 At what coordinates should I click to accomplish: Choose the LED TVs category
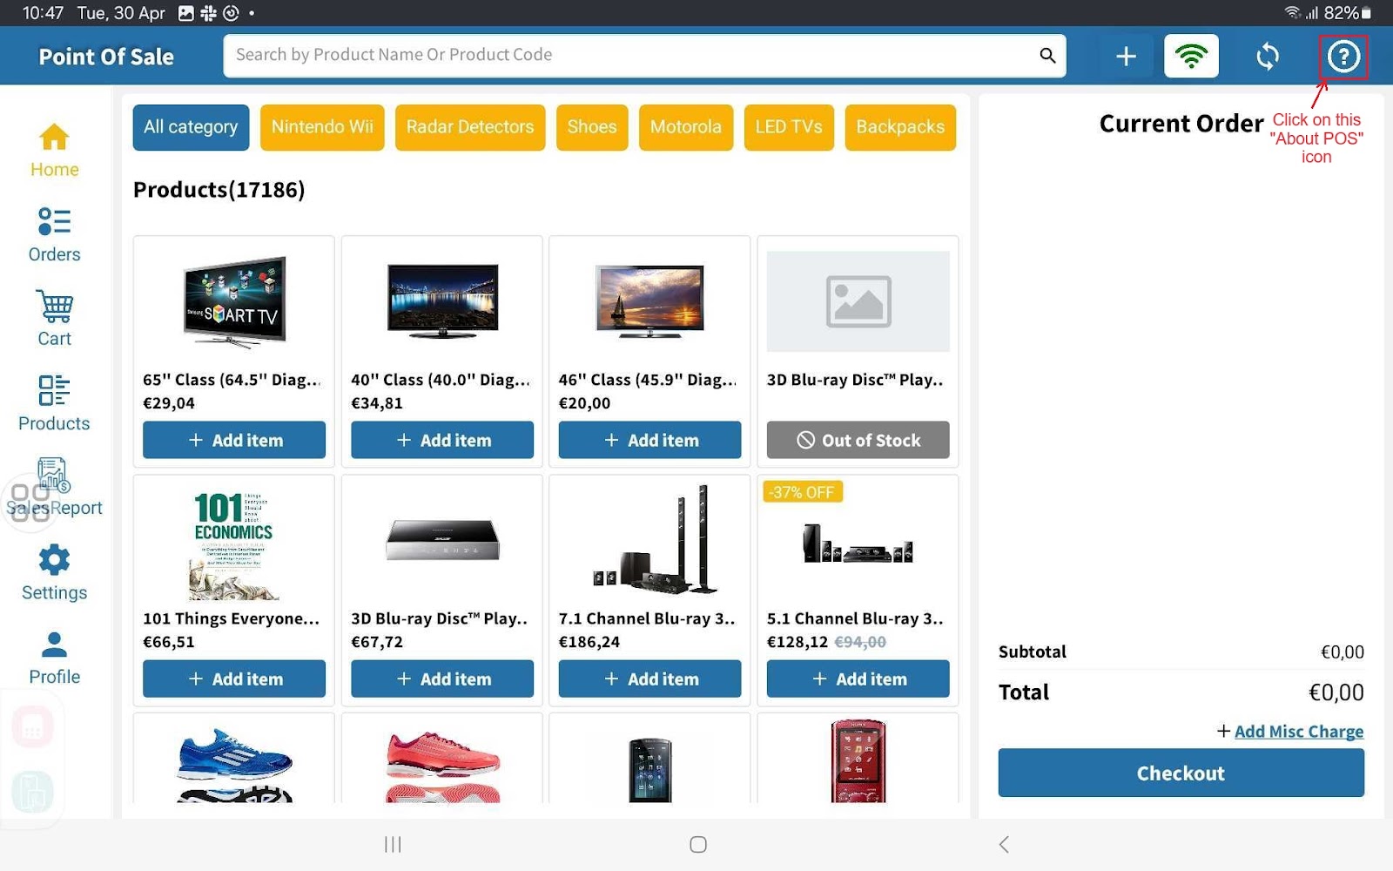788,127
